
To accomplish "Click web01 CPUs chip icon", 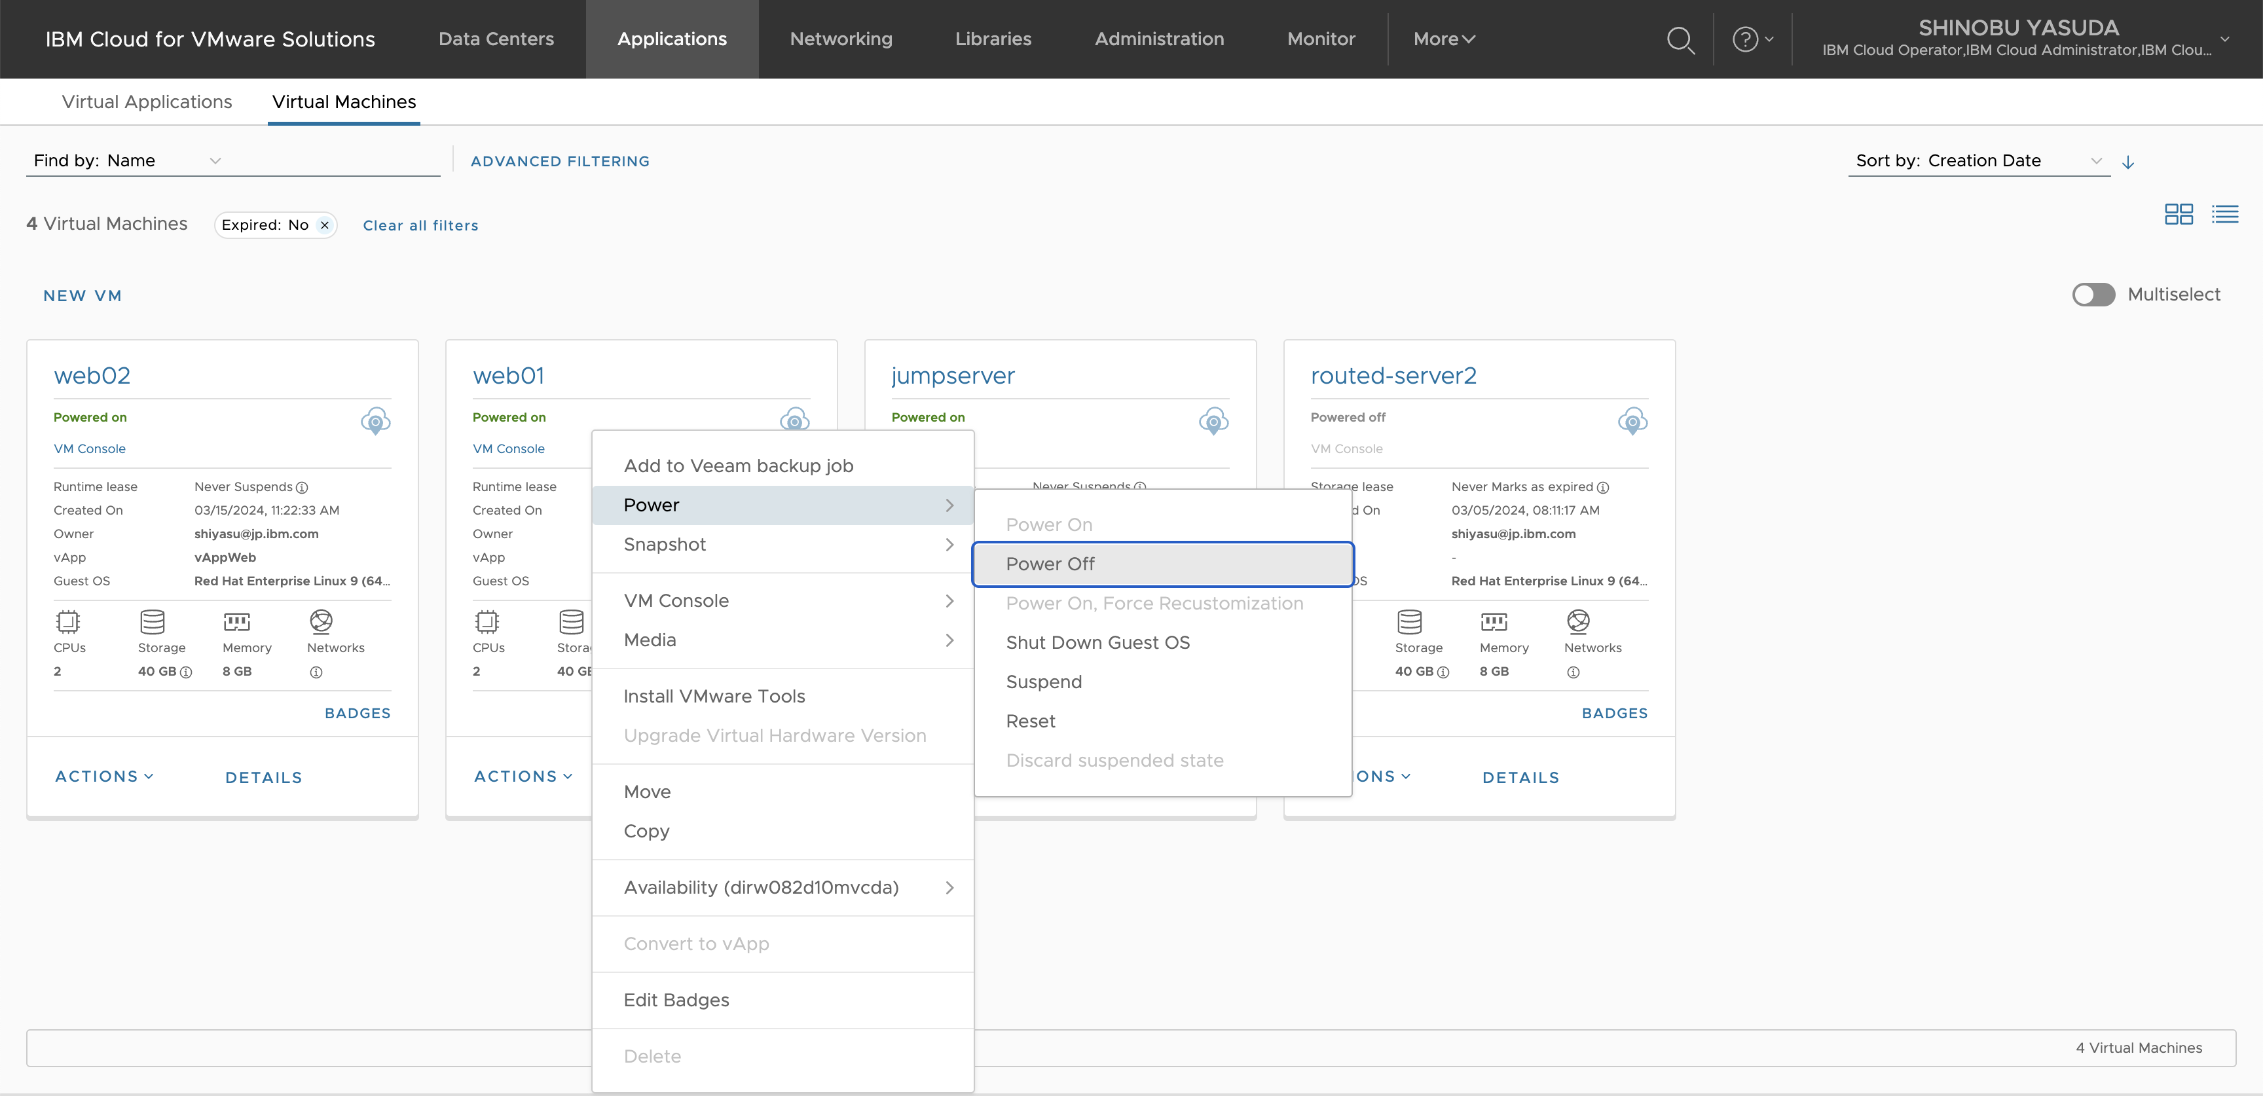I will click(487, 622).
